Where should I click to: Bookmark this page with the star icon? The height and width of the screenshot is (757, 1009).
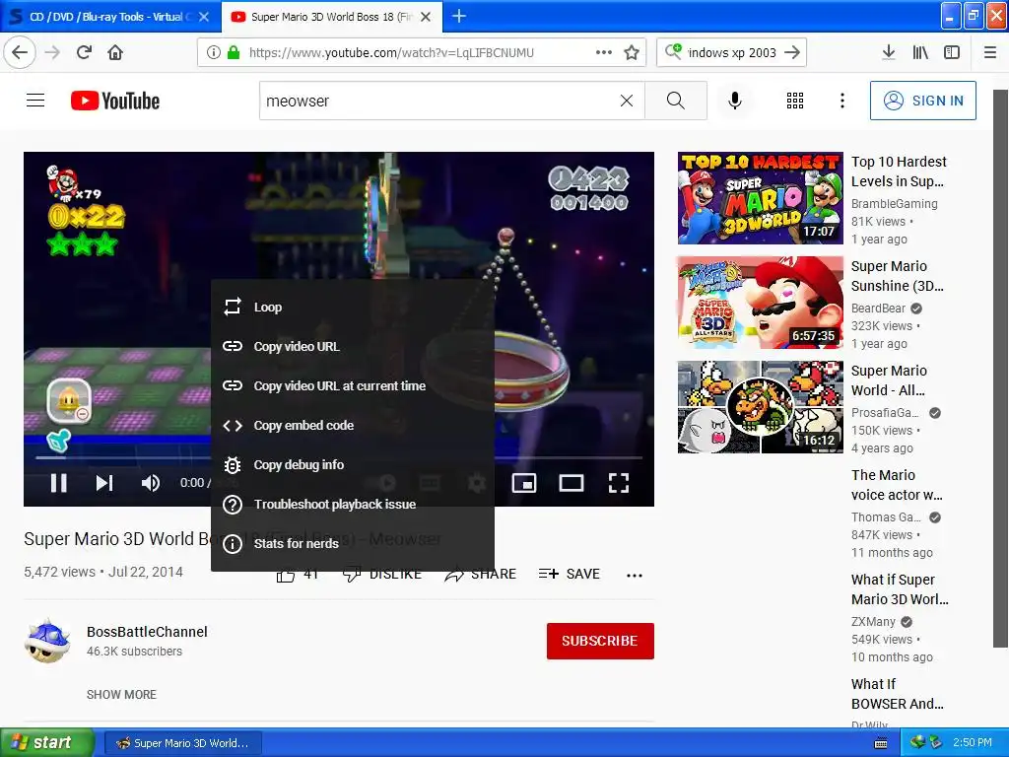(632, 52)
